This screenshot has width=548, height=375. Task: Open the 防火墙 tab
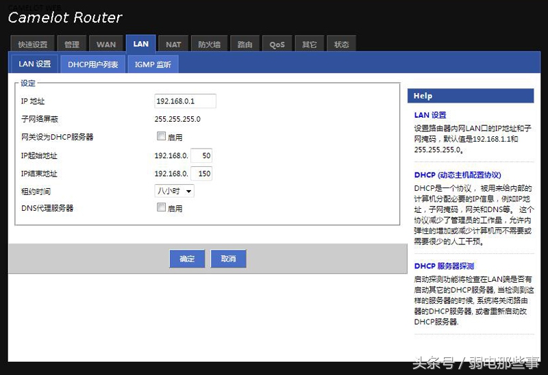click(x=210, y=44)
